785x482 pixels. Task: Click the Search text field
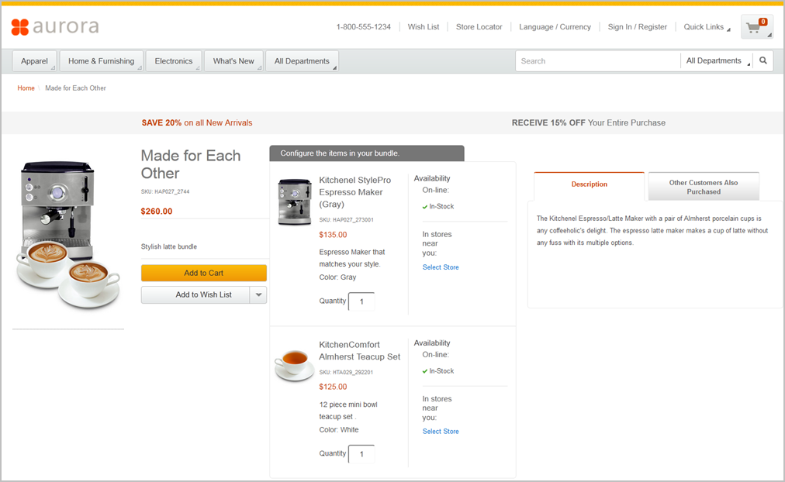click(x=597, y=60)
